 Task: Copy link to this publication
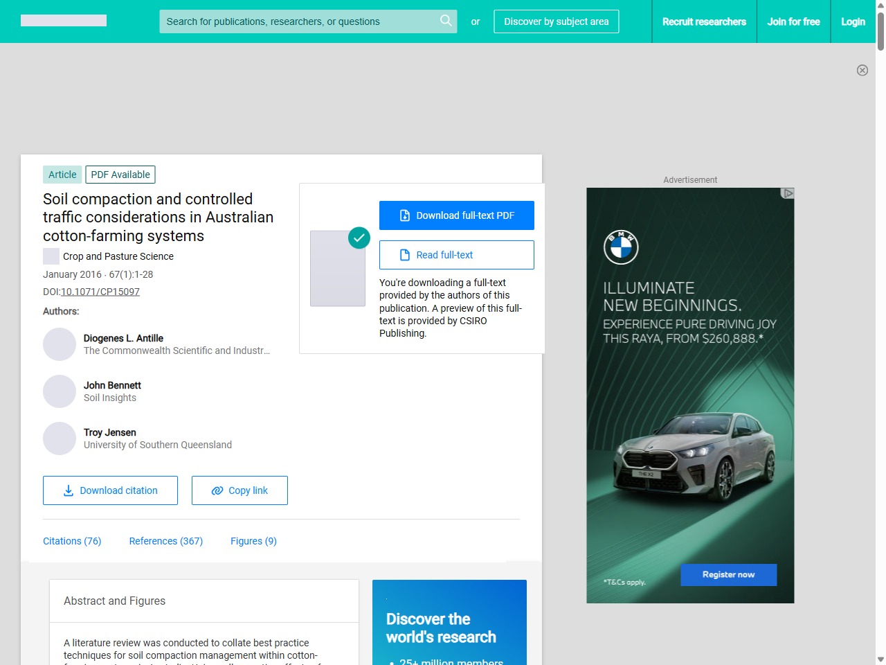tap(239, 490)
